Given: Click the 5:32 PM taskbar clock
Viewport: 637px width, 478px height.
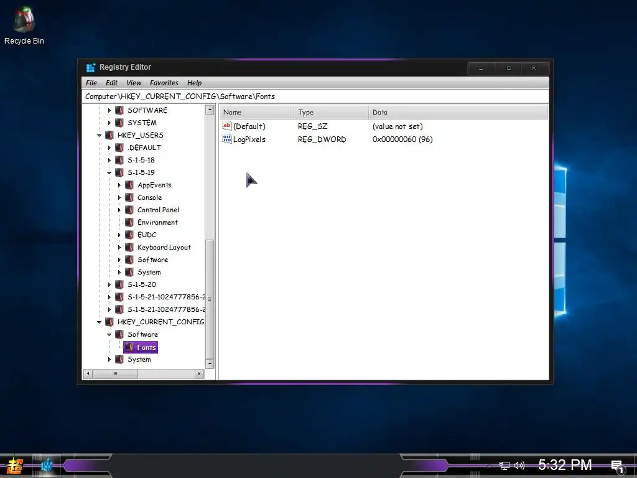Looking at the screenshot, I should pos(565,465).
